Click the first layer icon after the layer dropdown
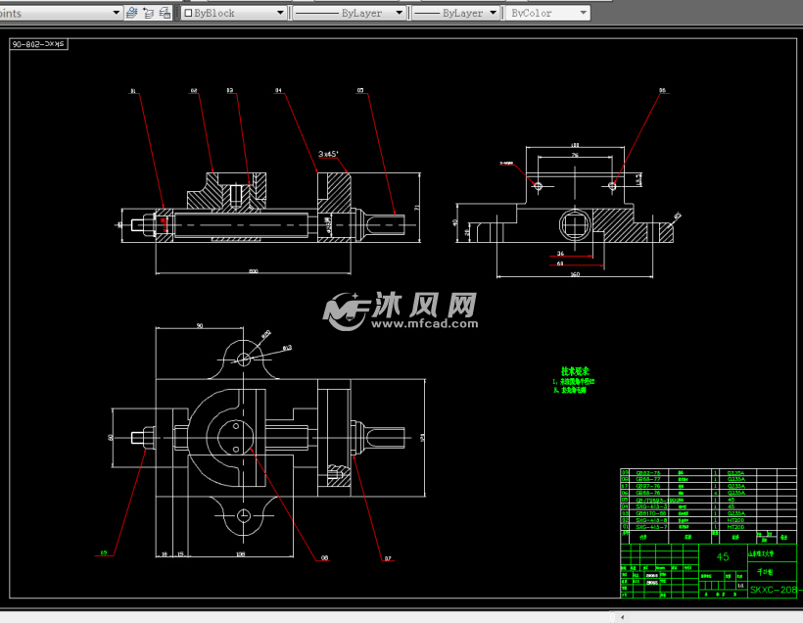803x623 pixels. pyautogui.click(x=131, y=13)
